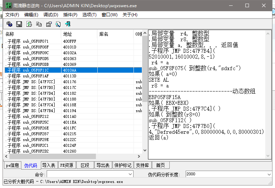The height and width of the screenshot is (188, 275).
Task: Switch to the 保护标记 tab
Action: pos(123,165)
